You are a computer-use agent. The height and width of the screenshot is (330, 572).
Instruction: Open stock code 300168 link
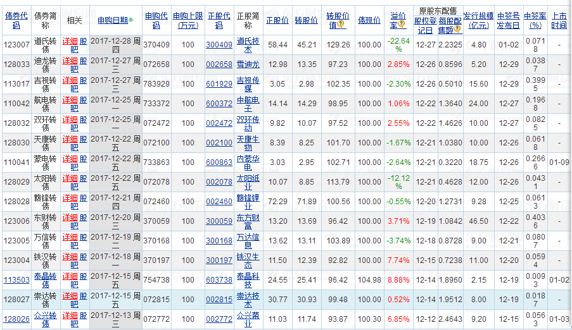click(219, 241)
